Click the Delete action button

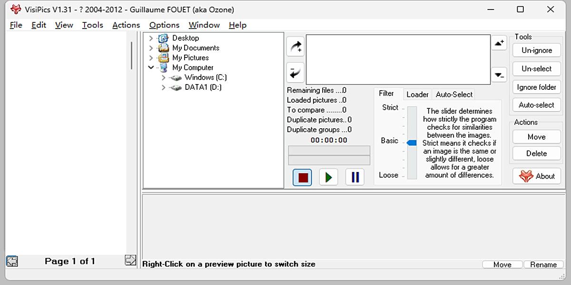coord(537,153)
